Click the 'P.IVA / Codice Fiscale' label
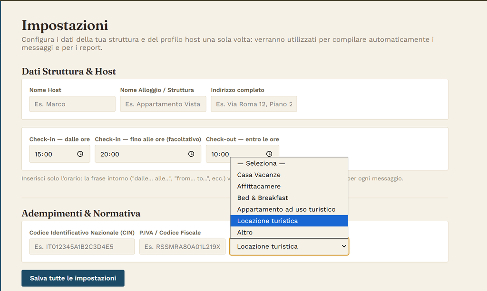This screenshot has height=291, width=487. [x=170, y=233]
